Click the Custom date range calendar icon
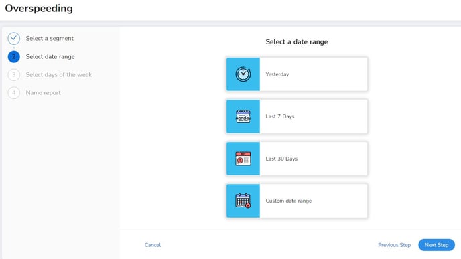The width and height of the screenshot is (461, 259). [x=243, y=201]
